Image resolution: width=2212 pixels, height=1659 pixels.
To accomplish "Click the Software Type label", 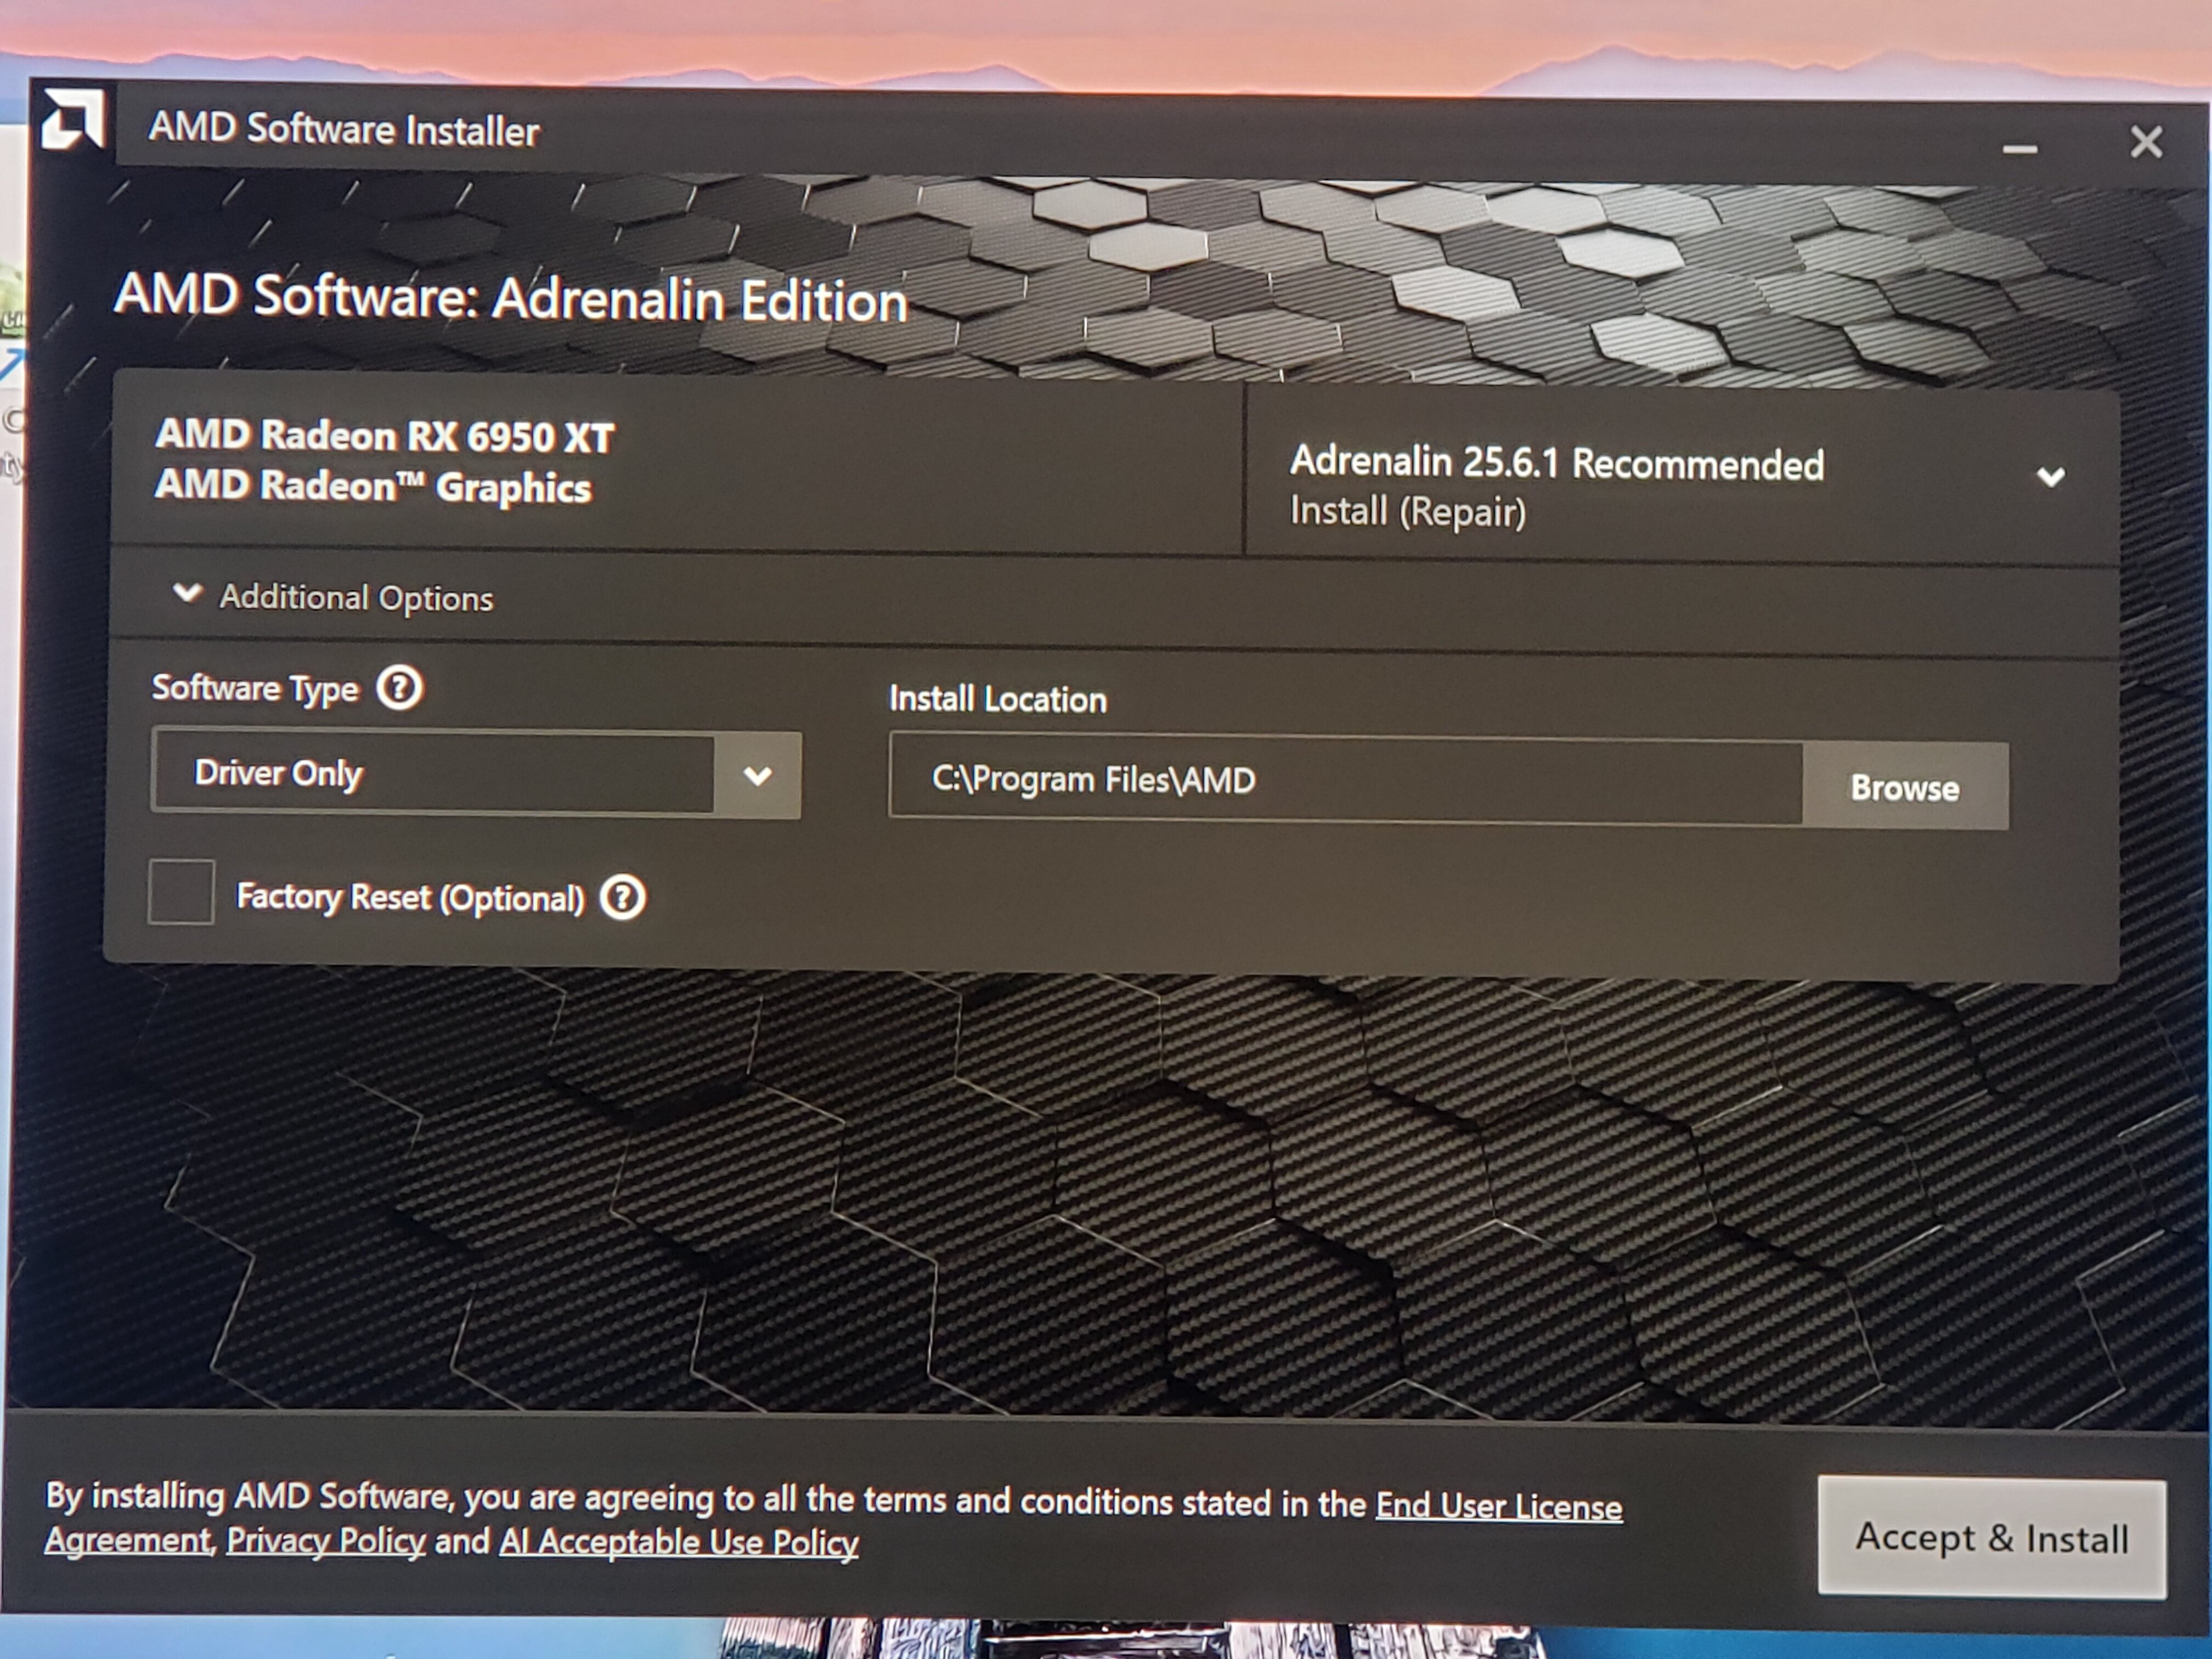I will click(255, 689).
